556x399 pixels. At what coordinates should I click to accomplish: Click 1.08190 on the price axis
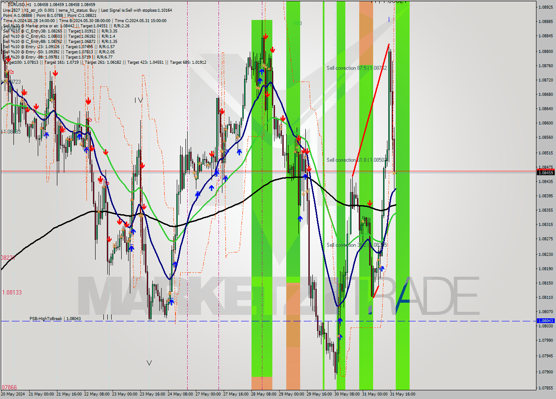546,269
